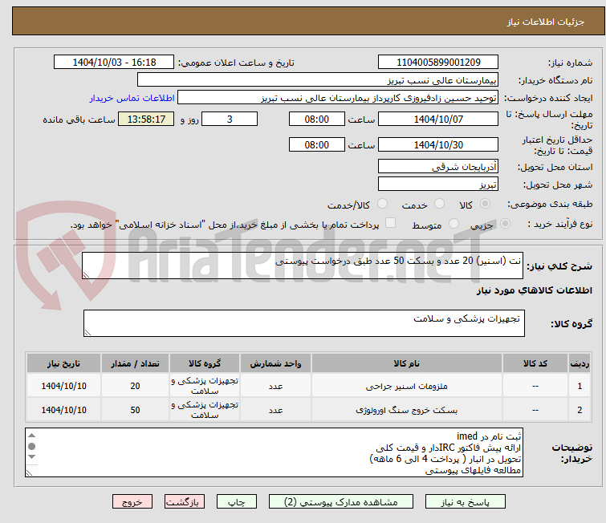Click quantity 20 in row 1
The image size is (606, 523).
pyautogui.click(x=135, y=386)
